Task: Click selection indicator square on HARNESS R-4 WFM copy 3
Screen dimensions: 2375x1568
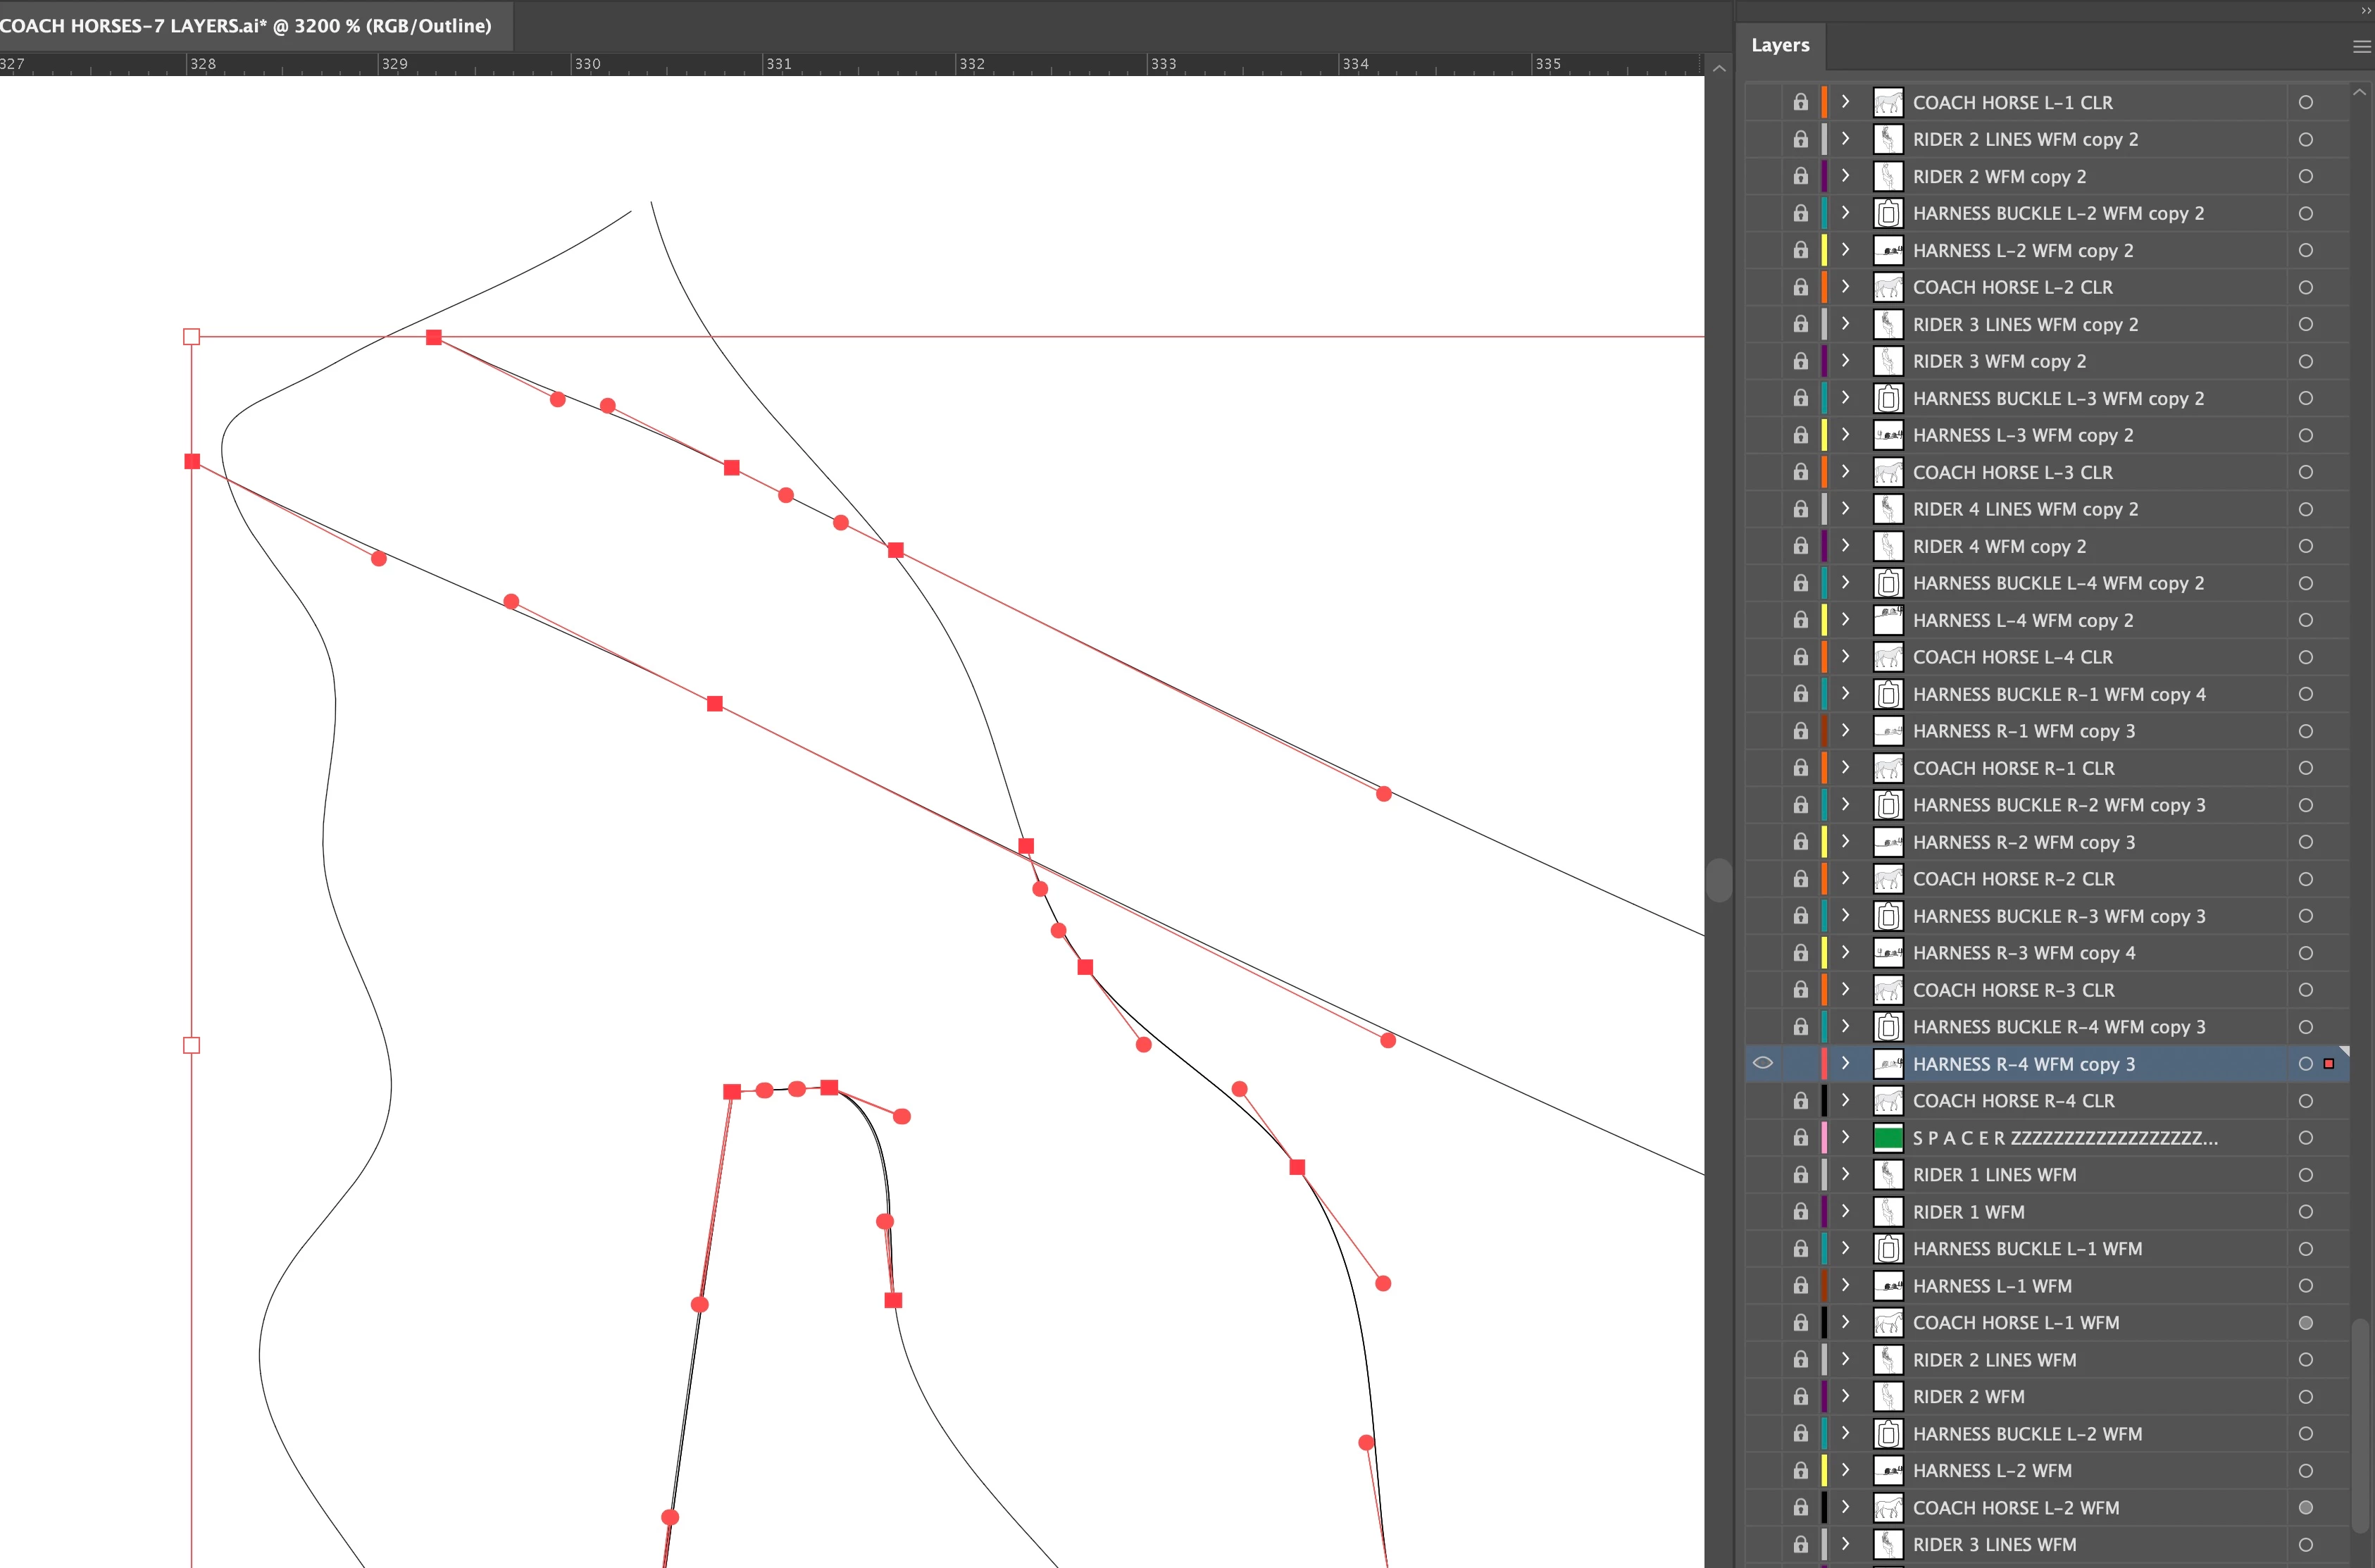Action: 2328,1063
